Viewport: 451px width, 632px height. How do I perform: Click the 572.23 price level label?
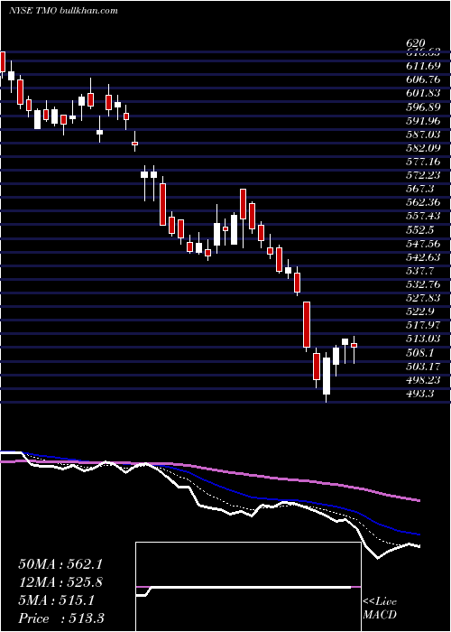(422, 175)
